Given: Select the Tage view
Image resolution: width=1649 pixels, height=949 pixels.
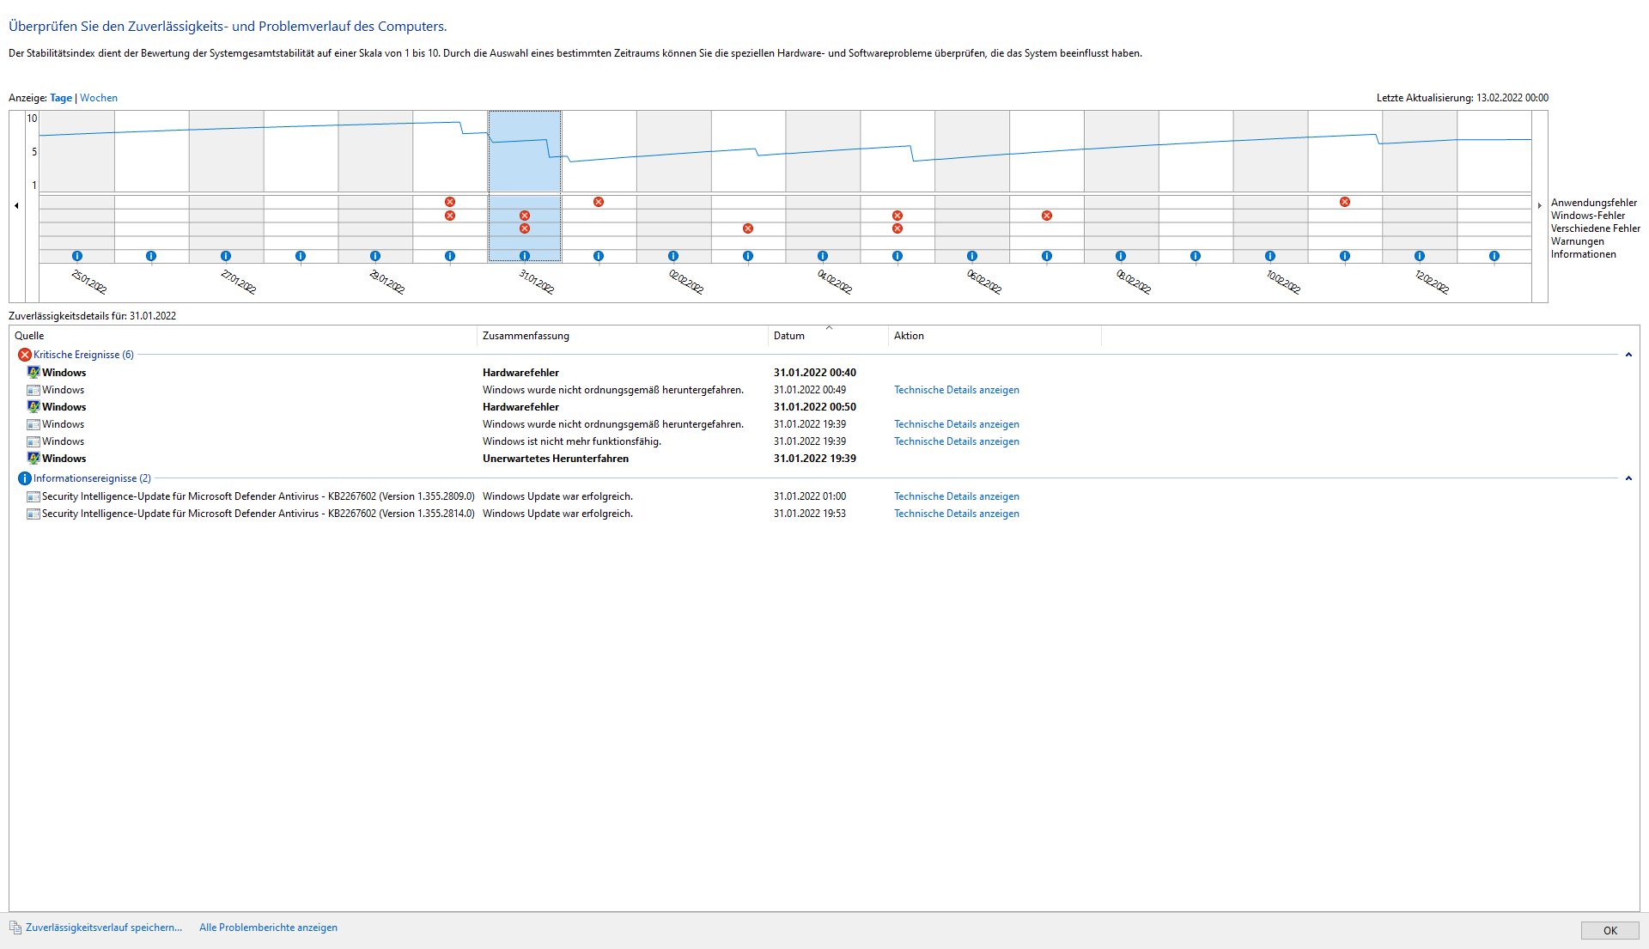Looking at the screenshot, I should tap(61, 98).
